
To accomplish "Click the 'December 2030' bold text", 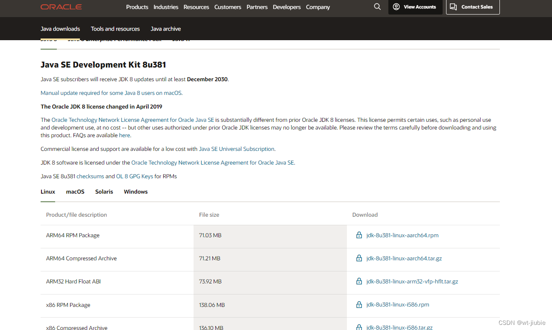I will coord(207,79).
